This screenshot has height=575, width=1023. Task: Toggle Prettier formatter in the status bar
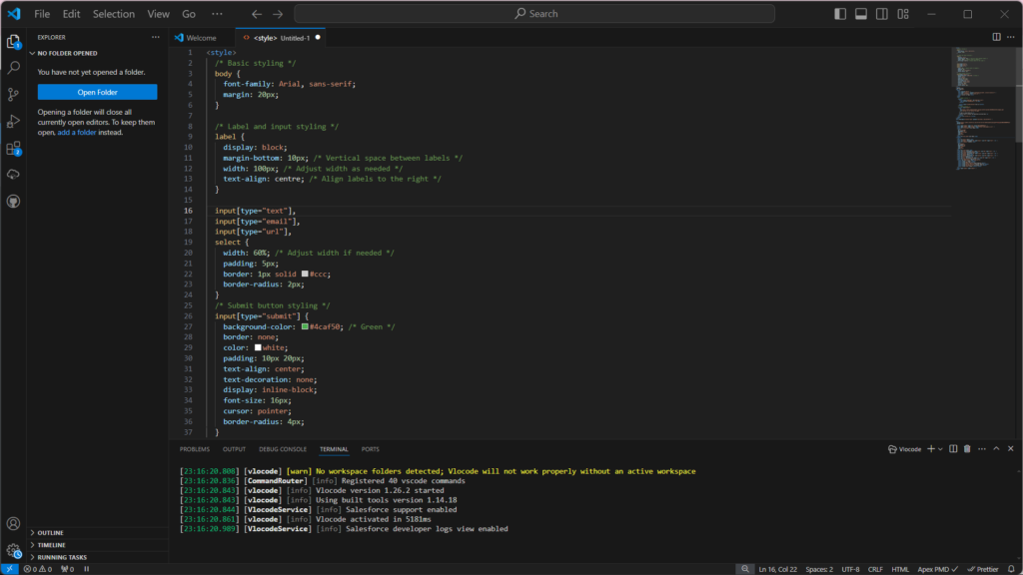click(x=986, y=568)
